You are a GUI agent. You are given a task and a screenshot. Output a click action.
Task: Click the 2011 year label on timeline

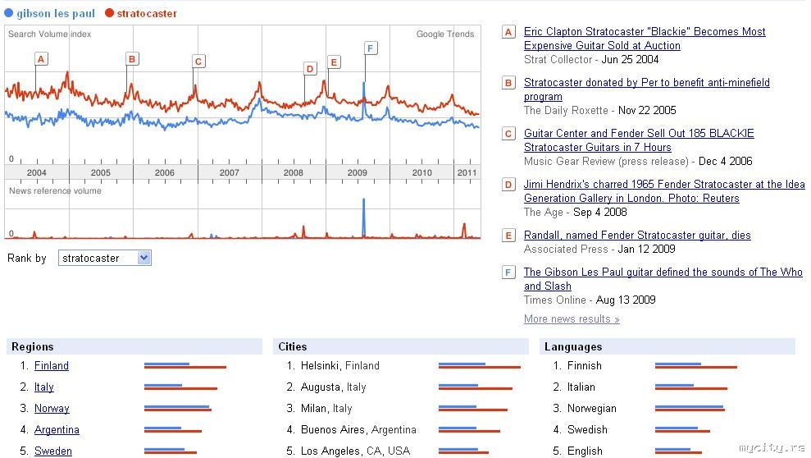point(467,172)
